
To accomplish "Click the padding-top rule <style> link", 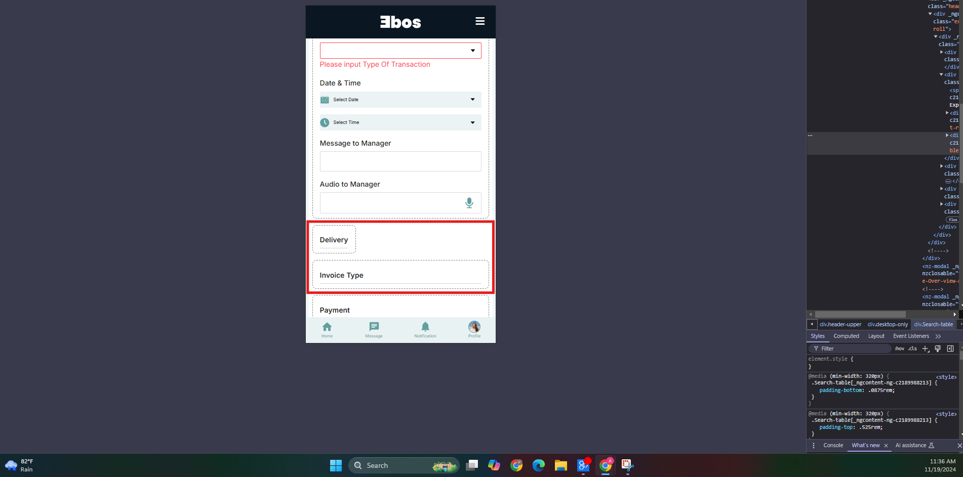I will point(946,414).
